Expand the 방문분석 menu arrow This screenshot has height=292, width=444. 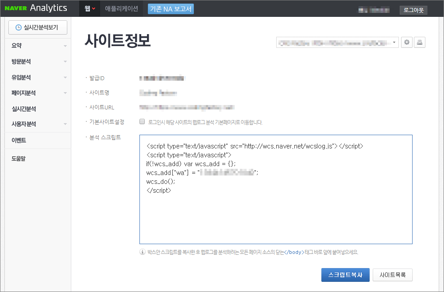[65, 62]
